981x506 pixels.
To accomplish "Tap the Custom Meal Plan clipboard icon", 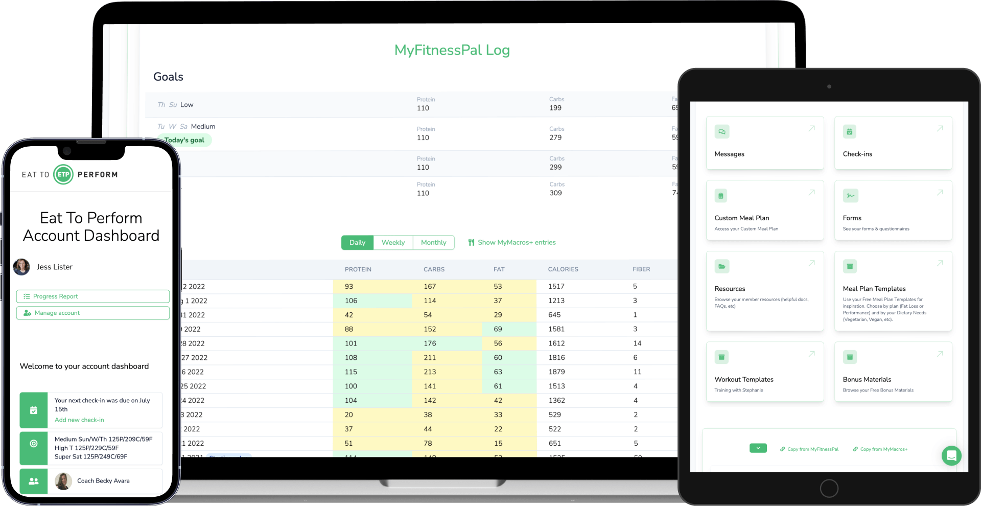I will (x=721, y=196).
